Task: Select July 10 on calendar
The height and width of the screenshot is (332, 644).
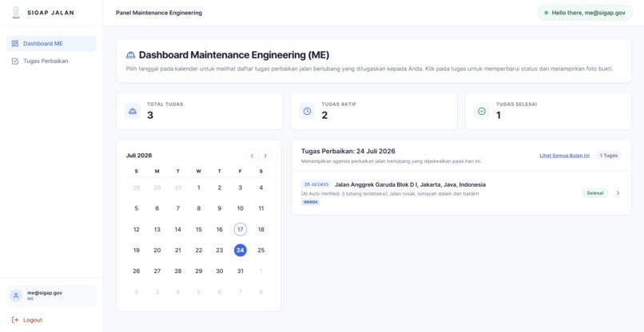Action: pos(241,208)
